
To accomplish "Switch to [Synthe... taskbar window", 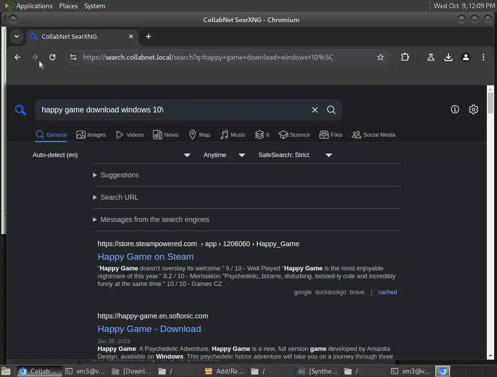I will [x=318, y=371].
